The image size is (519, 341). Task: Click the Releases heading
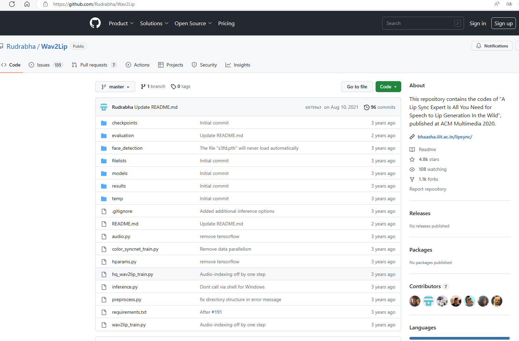420,213
